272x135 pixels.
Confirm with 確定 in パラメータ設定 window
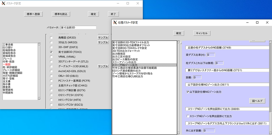click(93, 14)
